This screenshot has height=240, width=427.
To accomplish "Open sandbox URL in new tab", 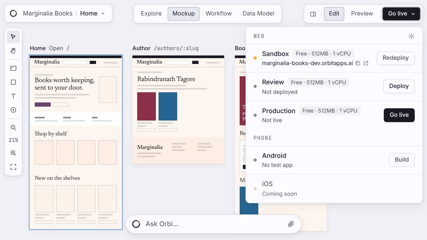I will point(366,63).
